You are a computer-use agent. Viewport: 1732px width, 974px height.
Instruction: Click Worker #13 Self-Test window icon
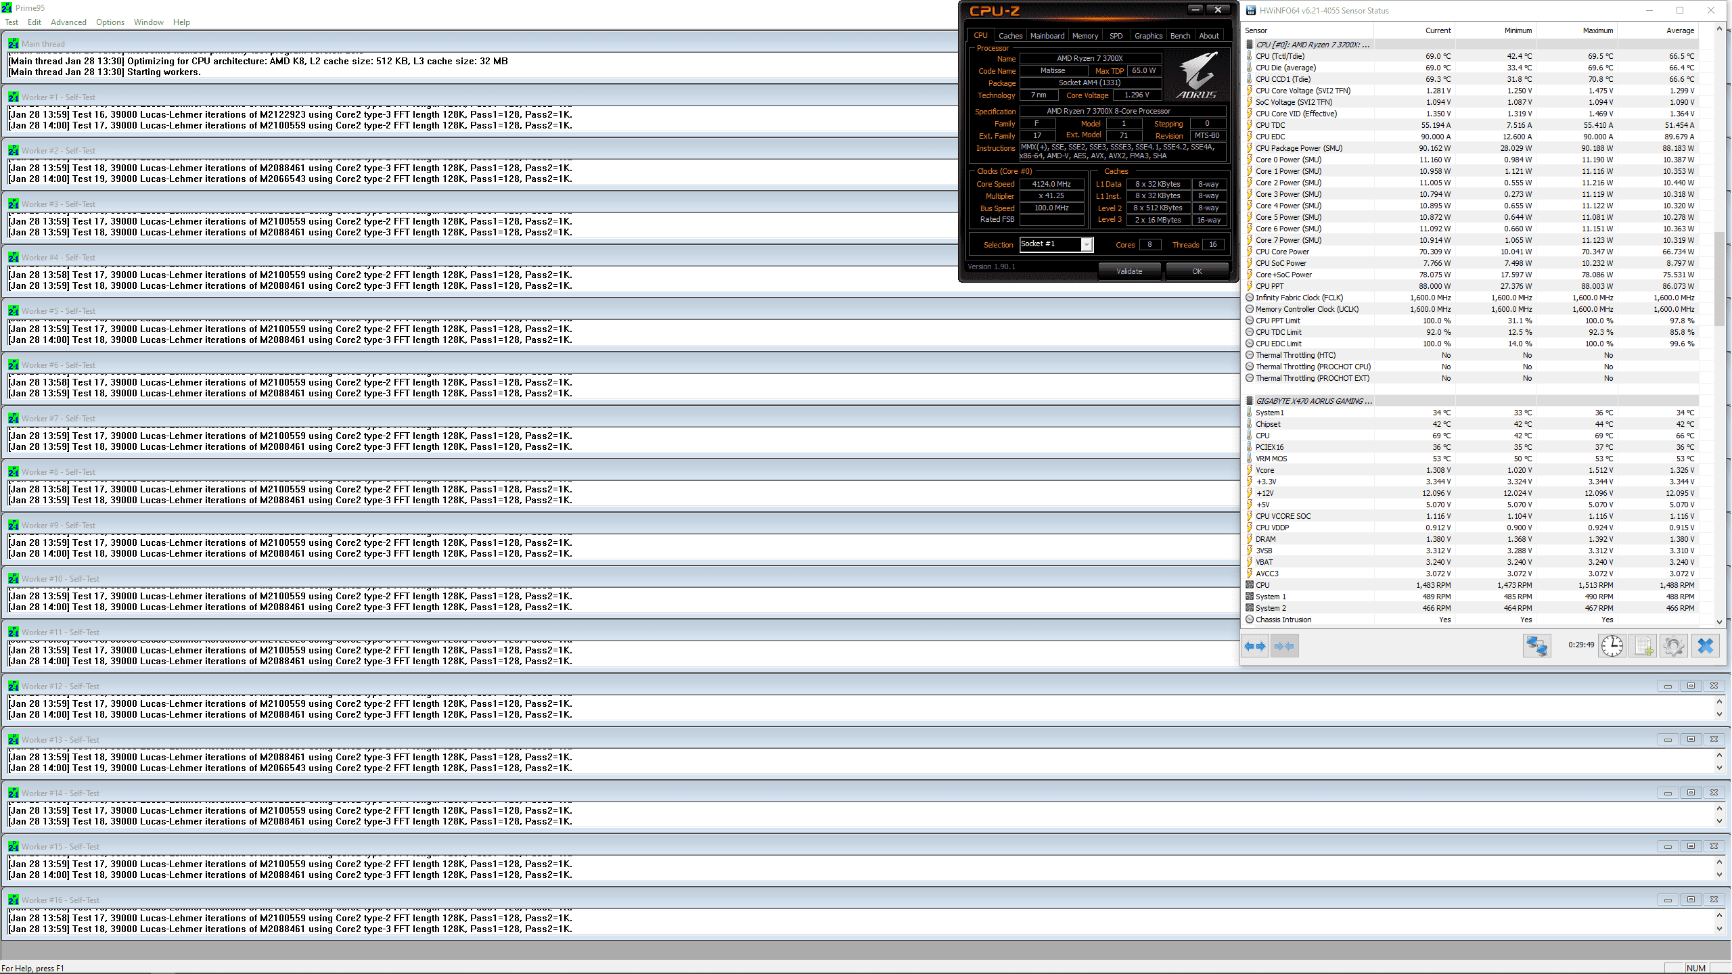click(14, 739)
